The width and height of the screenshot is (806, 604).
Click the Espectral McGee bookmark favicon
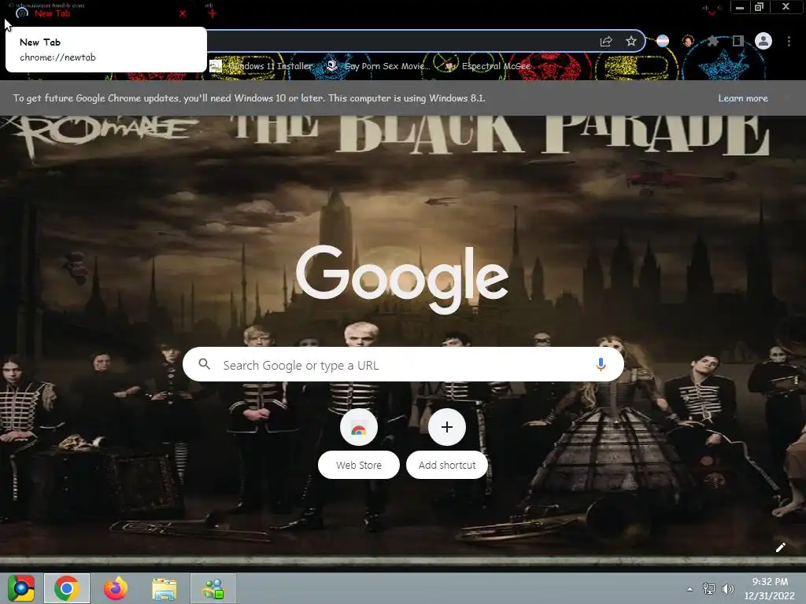(449, 66)
